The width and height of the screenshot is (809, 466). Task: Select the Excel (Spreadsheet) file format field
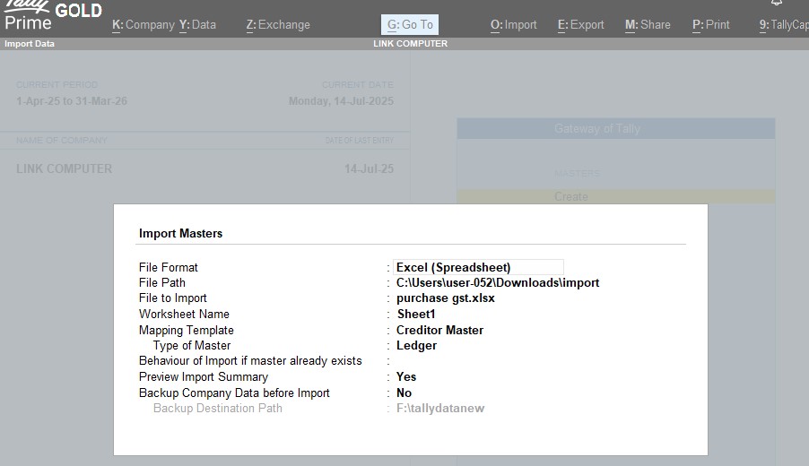tap(479, 267)
